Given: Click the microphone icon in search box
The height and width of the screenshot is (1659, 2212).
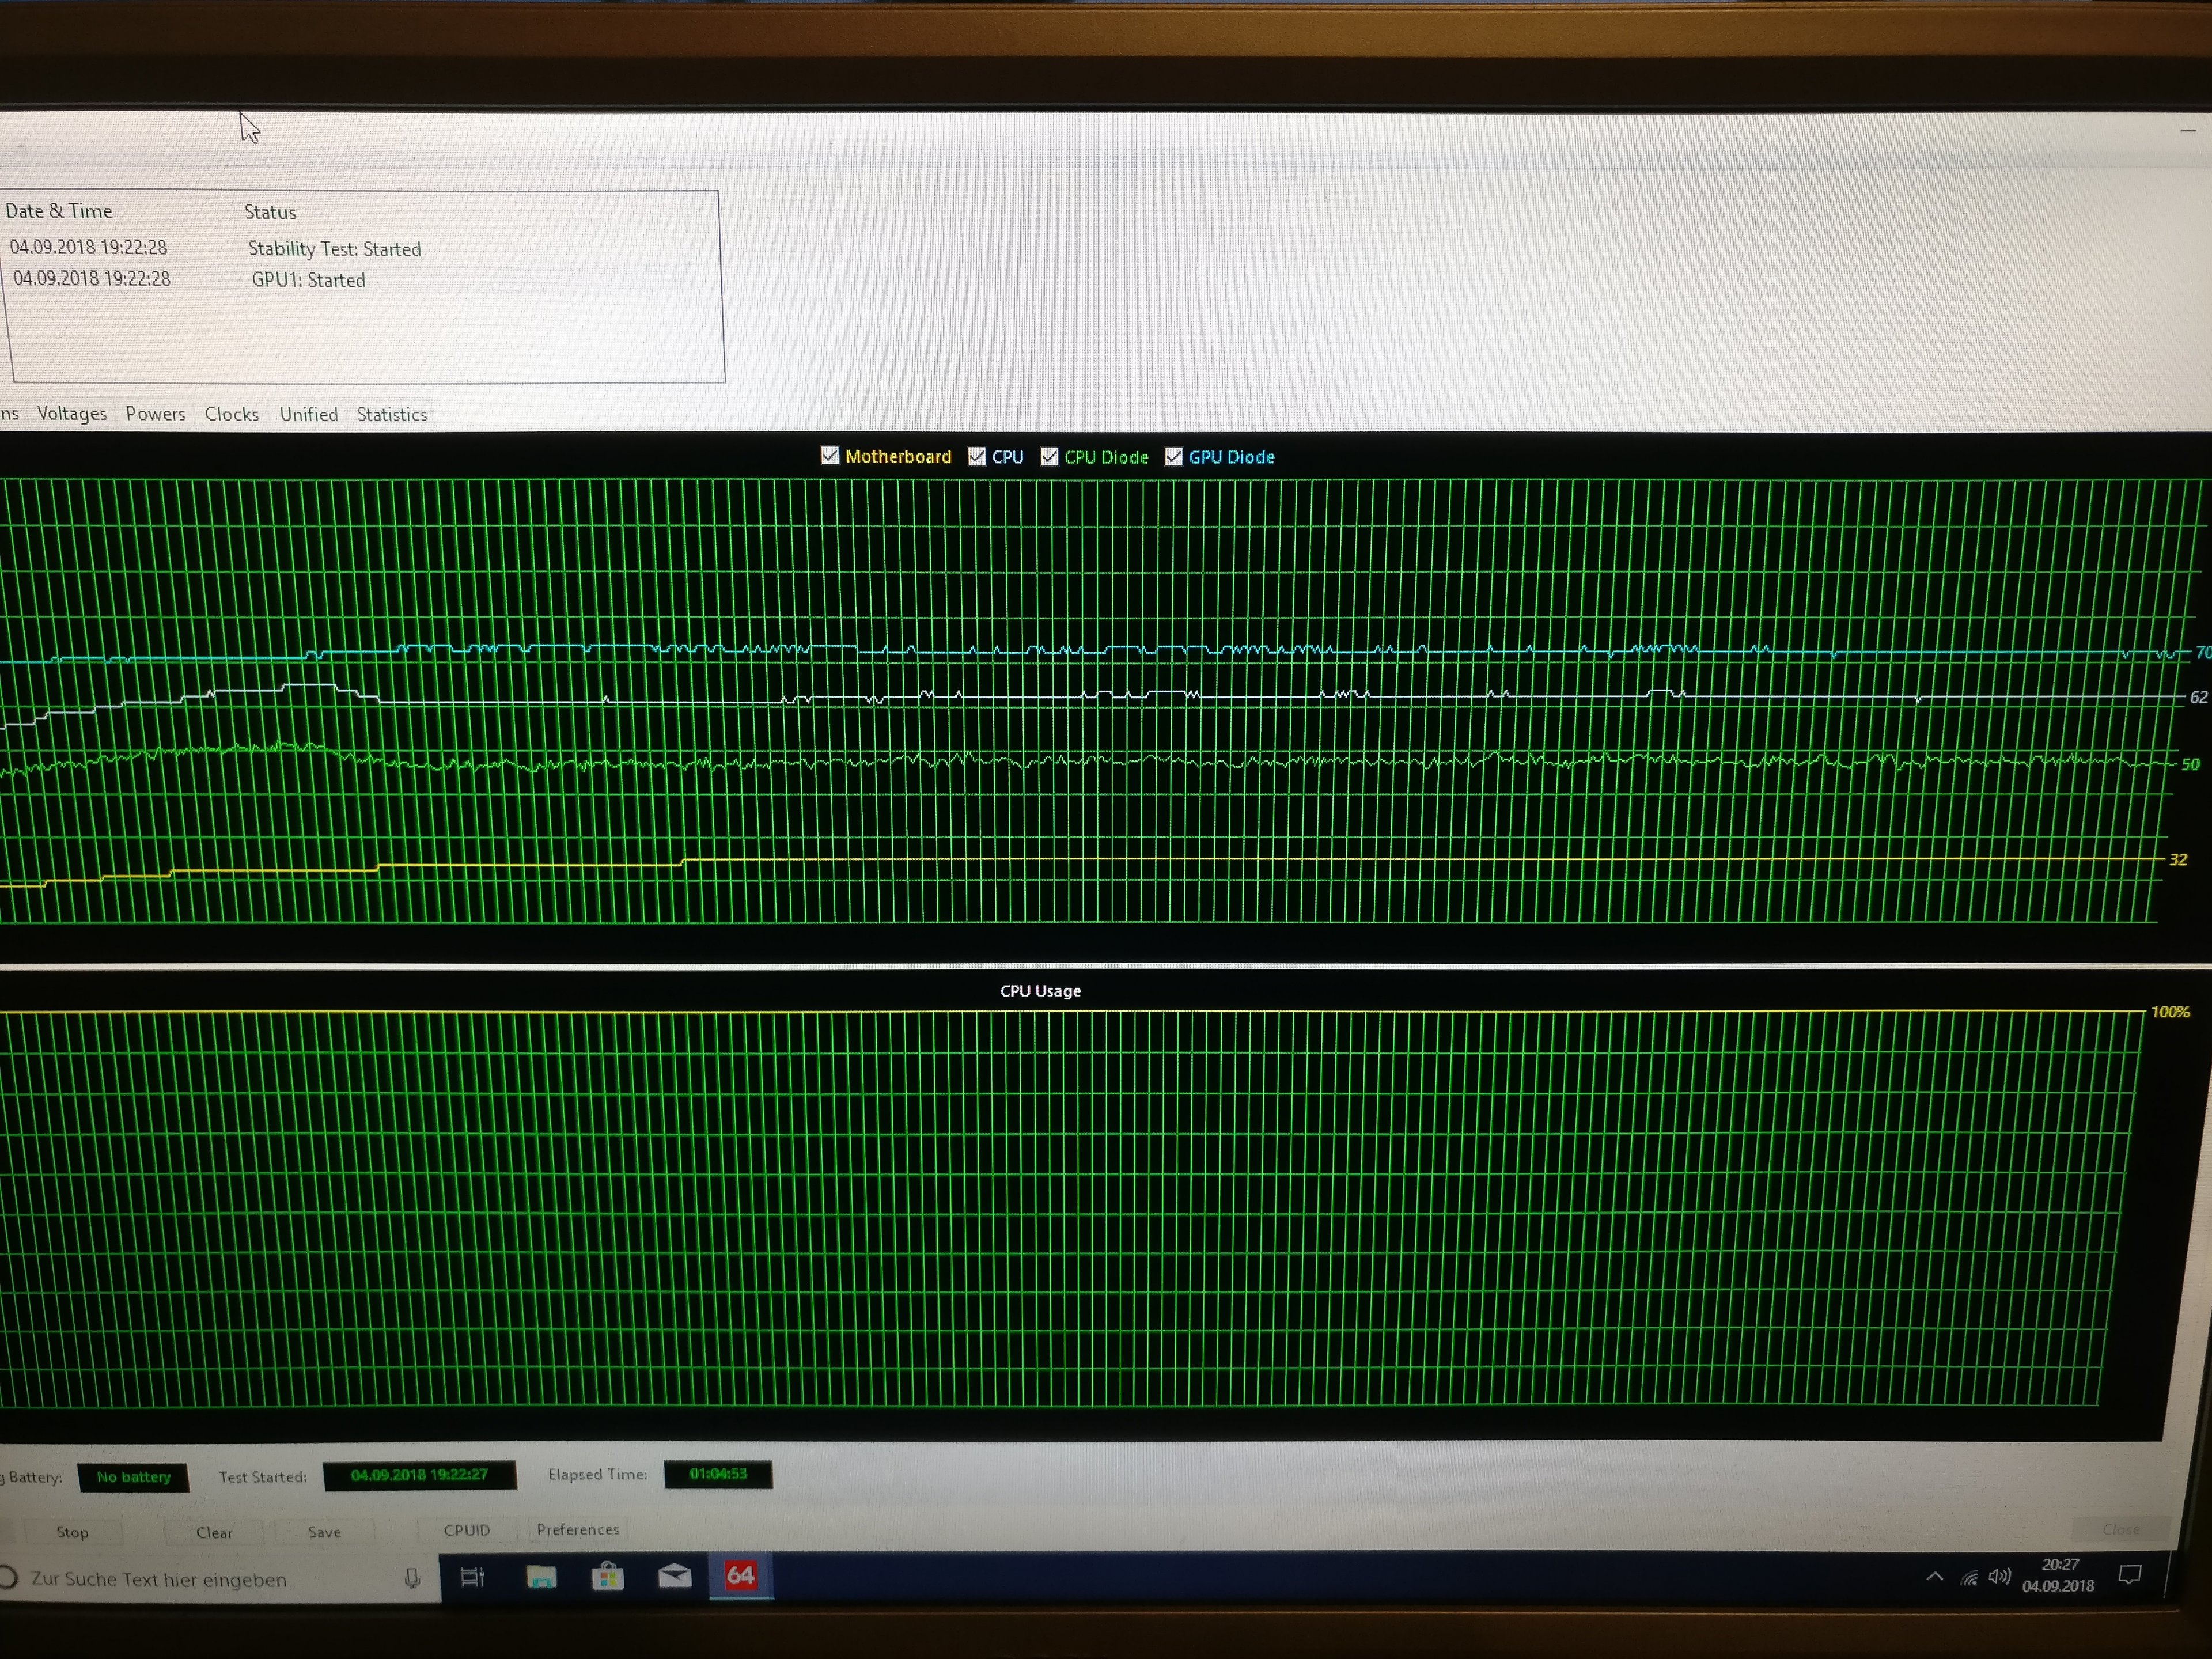Looking at the screenshot, I should tap(412, 1579).
